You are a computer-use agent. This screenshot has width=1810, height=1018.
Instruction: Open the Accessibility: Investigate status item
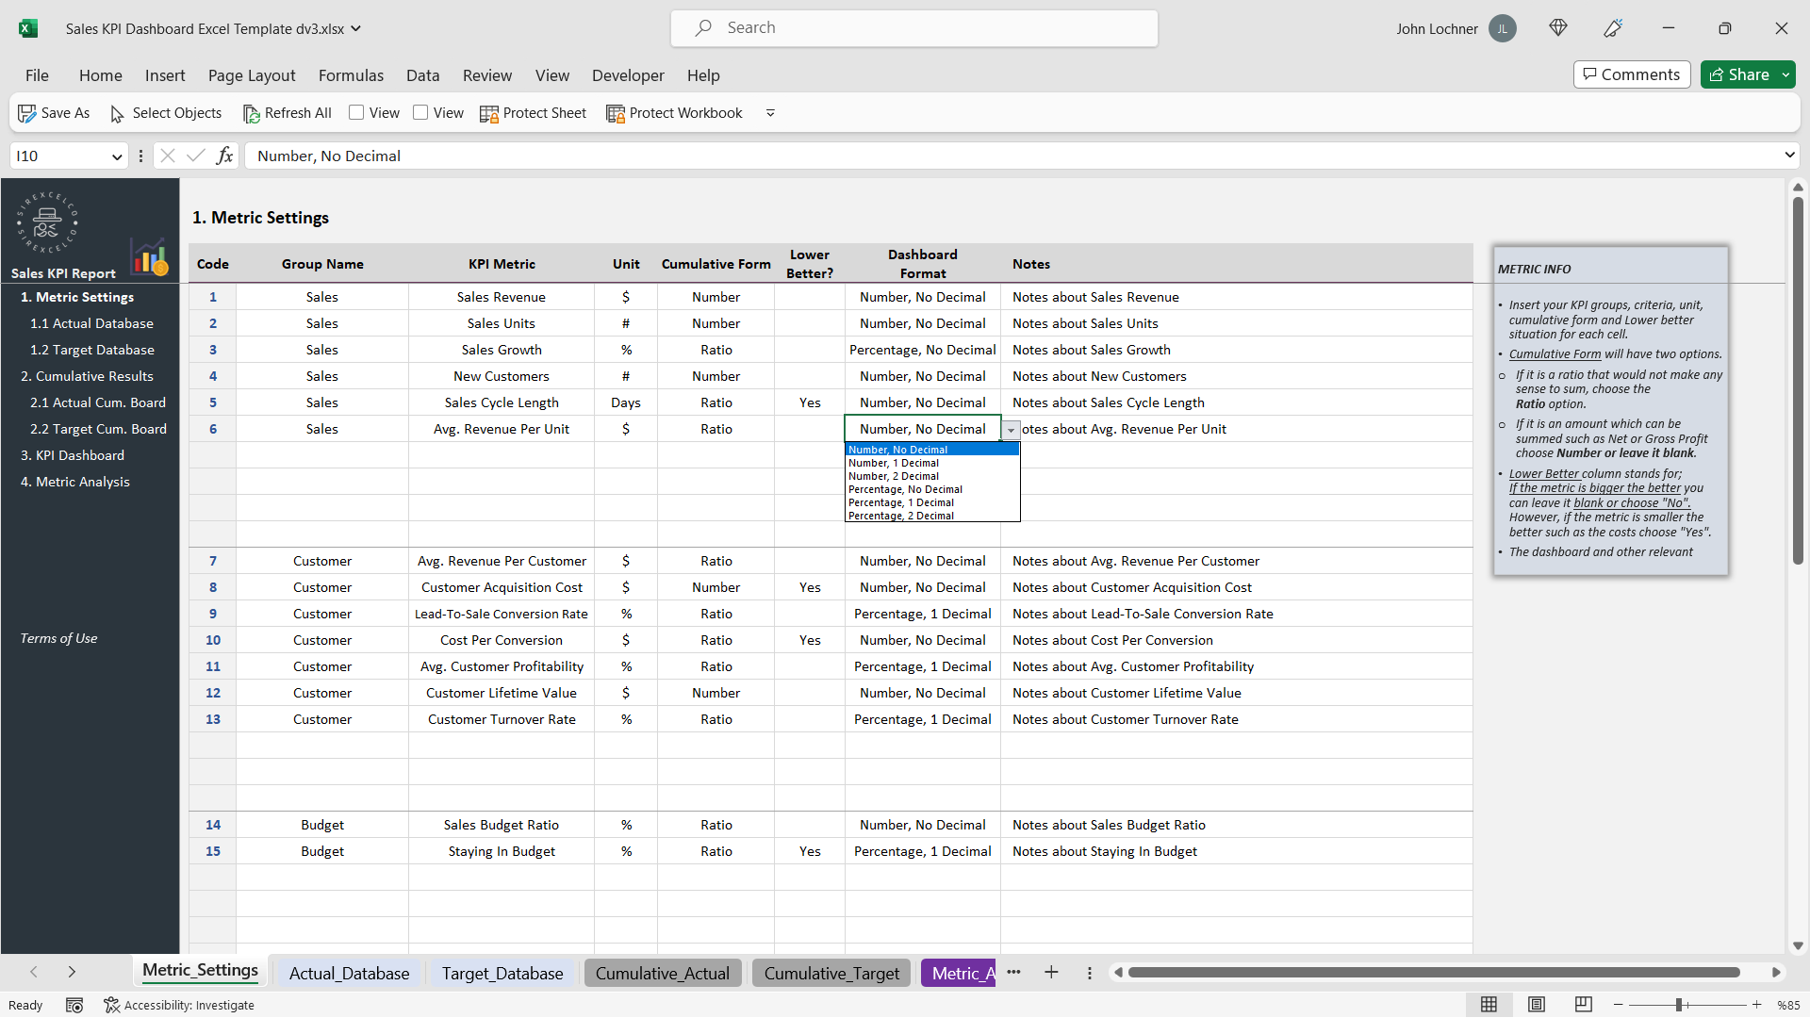[179, 1005]
